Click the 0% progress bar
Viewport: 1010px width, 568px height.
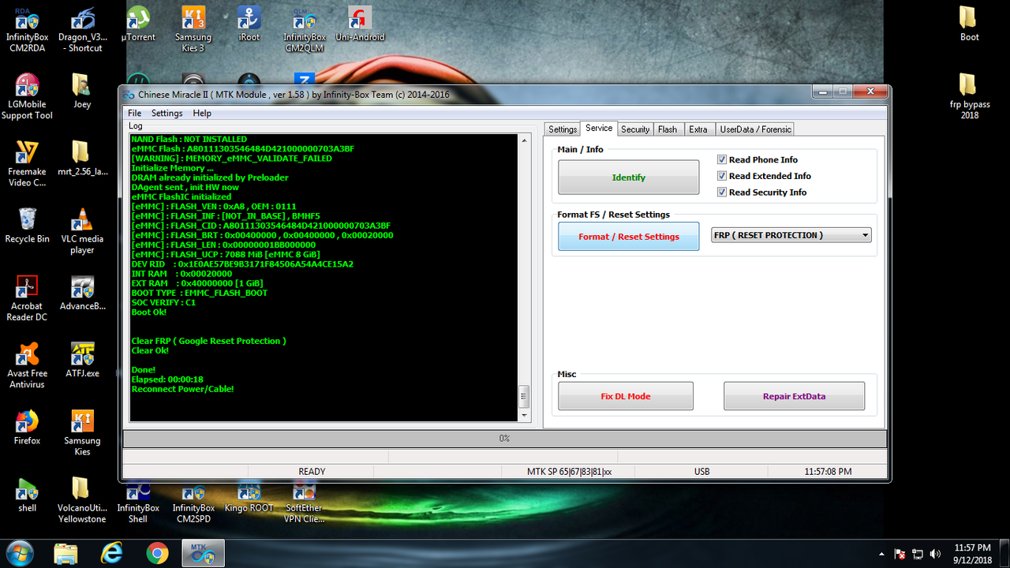[x=505, y=438]
